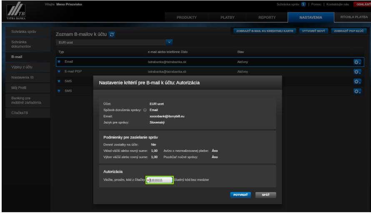
Task: Open the gear menu for the first SMS row
Action: pyautogui.click(x=357, y=82)
